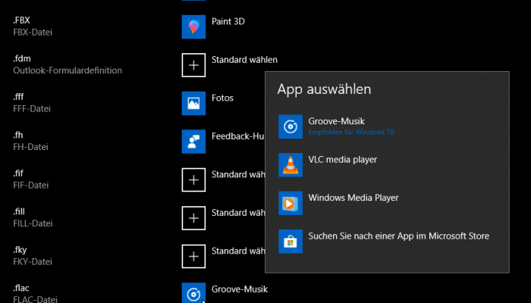The height and width of the screenshot is (303, 531).
Task: Click the Paint 3D label for .FBX
Action: click(228, 22)
